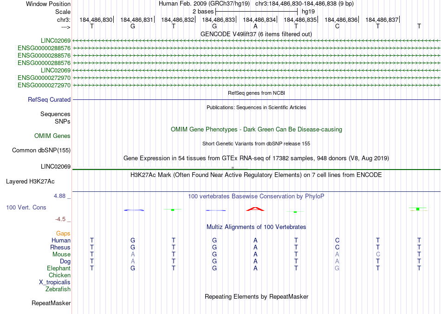Click the G base in the Mouse alignment row
441x314 pixels.
pyautogui.click(x=214, y=255)
